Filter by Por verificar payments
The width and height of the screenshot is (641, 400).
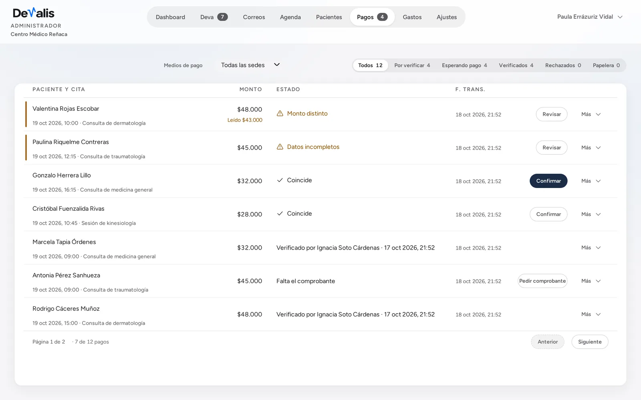pyautogui.click(x=412, y=65)
